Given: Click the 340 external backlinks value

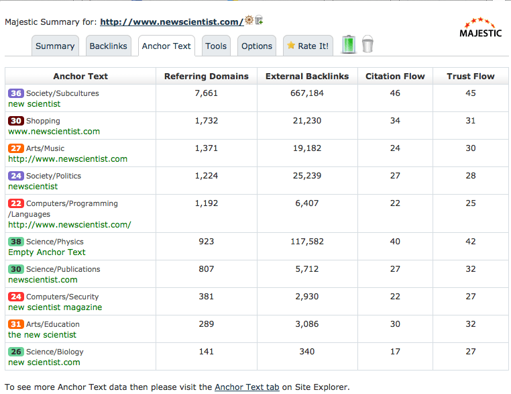Looking at the screenshot, I should [307, 352].
